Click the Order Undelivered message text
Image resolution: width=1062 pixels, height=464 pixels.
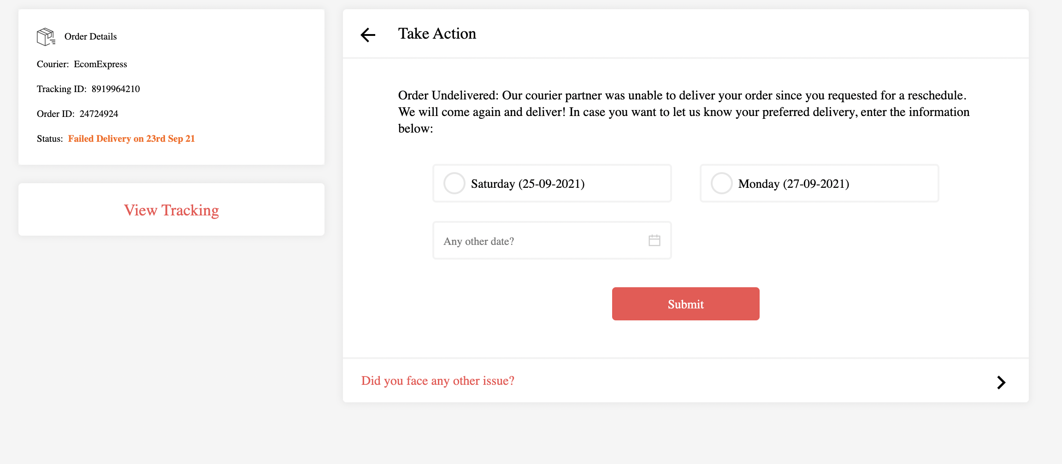point(684,112)
